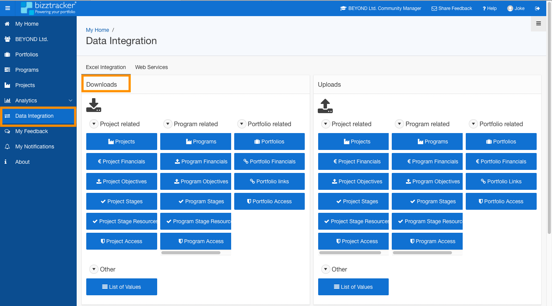The image size is (552, 306).
Task: Open the panel menu icon below the header
Action: 539,24
